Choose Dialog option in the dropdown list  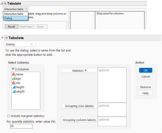(16, 18)
